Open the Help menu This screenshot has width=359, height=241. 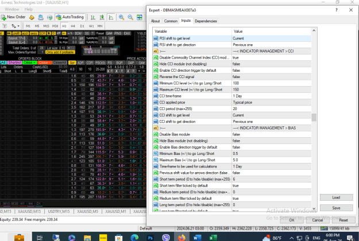[x=29, y=9]
